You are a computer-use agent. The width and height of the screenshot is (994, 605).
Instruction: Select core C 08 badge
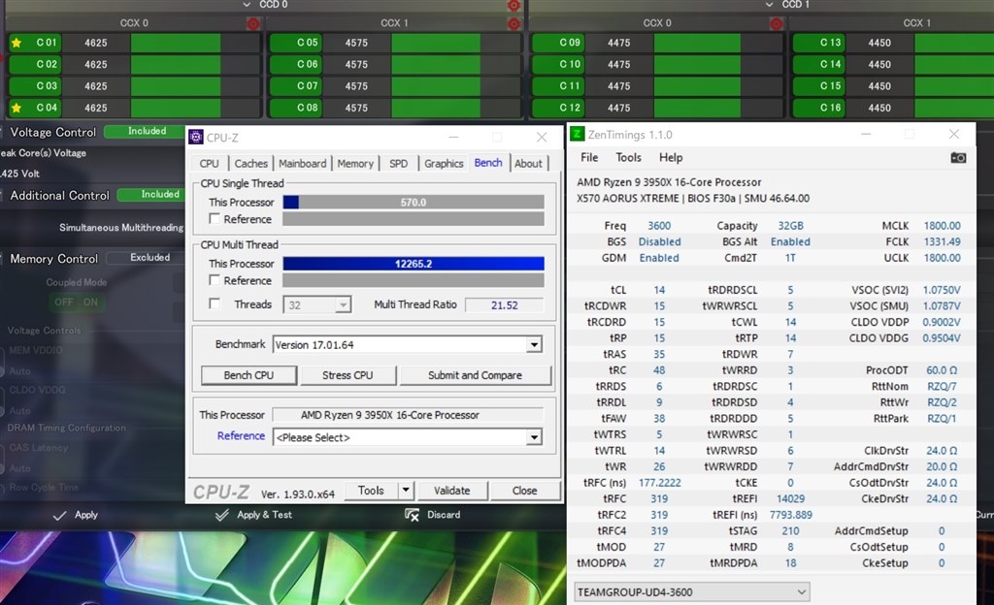click(295, 108)
